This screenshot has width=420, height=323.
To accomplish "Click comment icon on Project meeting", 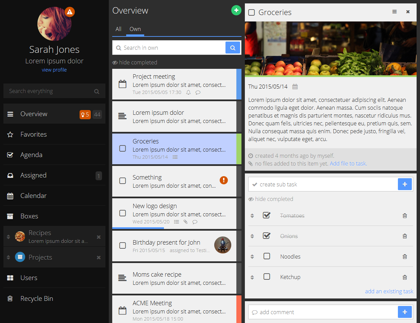I will [198, 93].
